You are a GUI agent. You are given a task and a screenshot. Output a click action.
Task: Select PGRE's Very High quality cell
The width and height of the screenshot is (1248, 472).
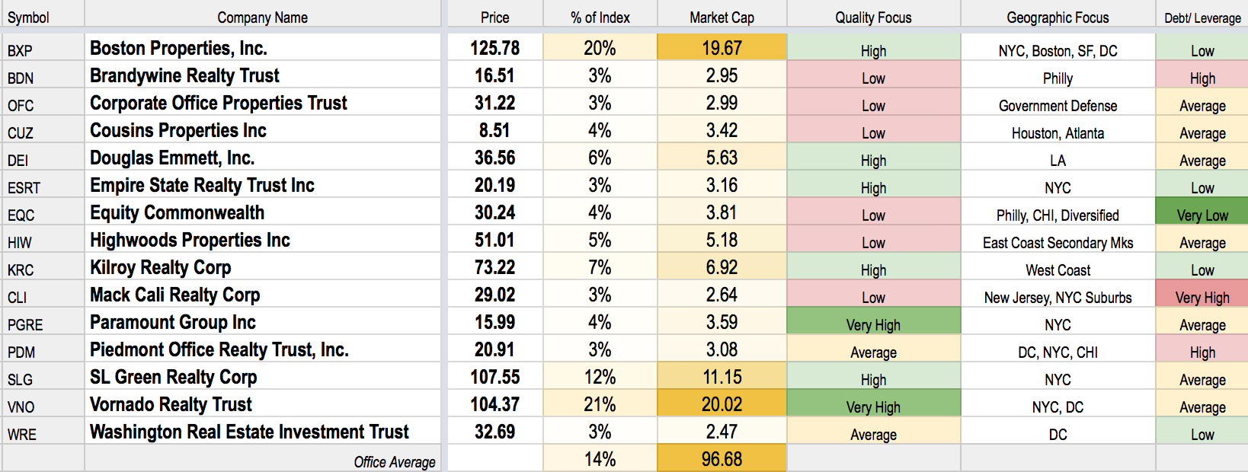point(873,321)
